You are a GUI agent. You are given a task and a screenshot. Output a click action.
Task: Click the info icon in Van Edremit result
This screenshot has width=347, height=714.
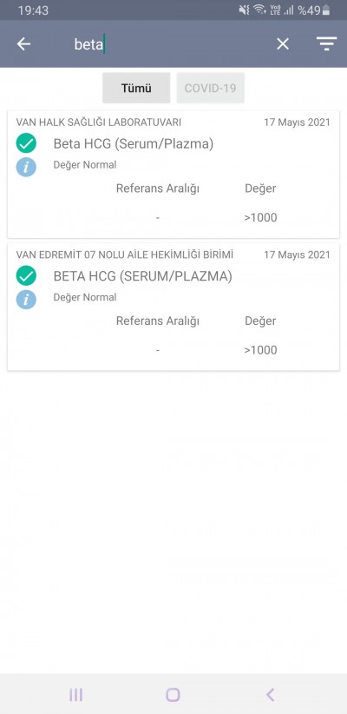[26, 300]
